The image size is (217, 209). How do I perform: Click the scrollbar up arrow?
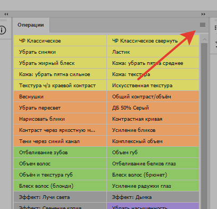coord(204,39)
